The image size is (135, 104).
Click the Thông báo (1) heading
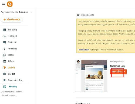tap(87, 15)
